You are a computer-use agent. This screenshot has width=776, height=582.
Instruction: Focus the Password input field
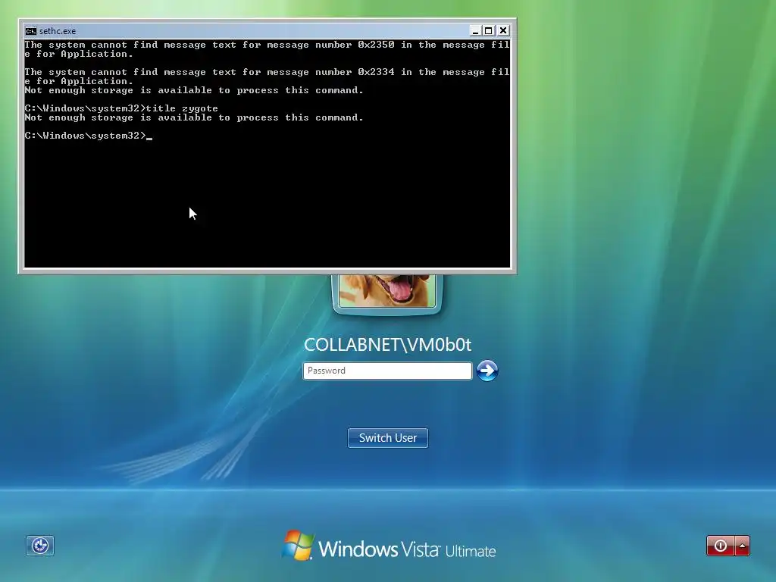tap(387, 371)
